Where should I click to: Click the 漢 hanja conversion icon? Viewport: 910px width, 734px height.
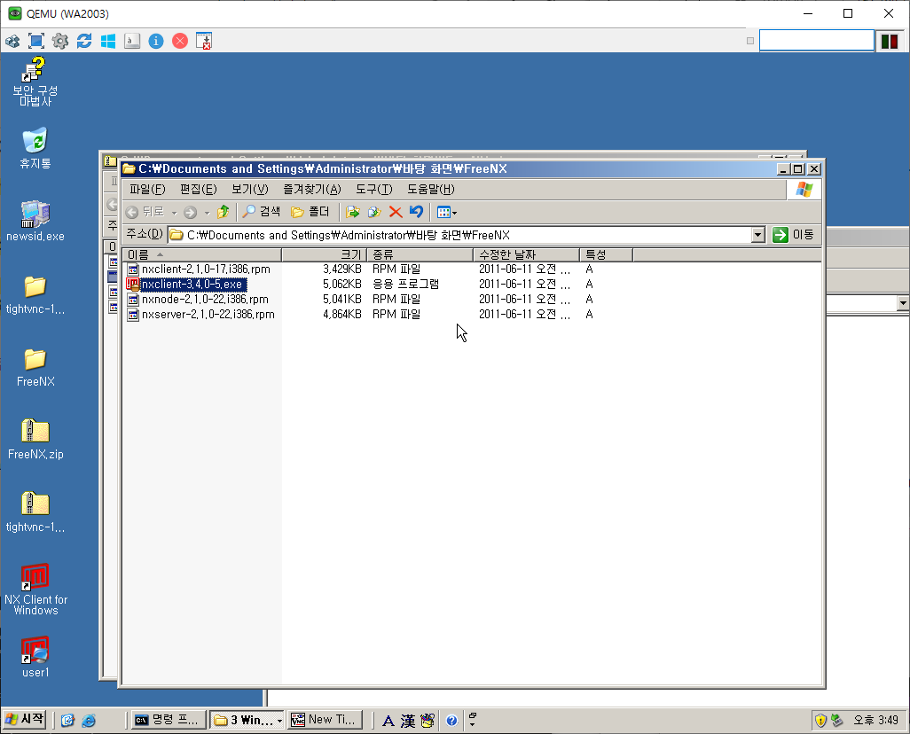tap(408, 721)
